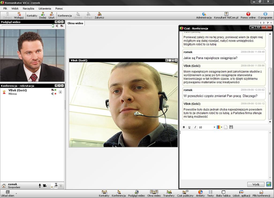Toggle romek's camera icon
This screenshot has width=274, height=198.
coord(45,186)
